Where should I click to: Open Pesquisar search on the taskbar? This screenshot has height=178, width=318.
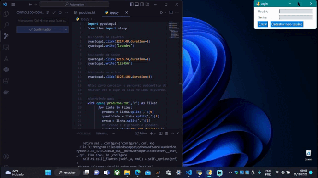[x=67, y=172]
